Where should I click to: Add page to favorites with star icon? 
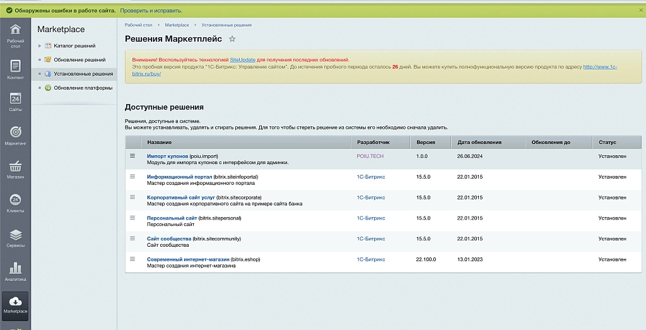pyautogui.click(x=232, y=38)
